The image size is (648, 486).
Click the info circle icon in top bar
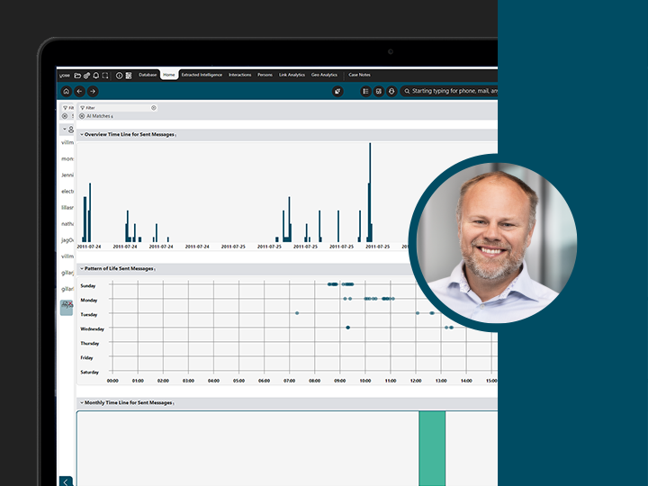click(x=119, y=75)
